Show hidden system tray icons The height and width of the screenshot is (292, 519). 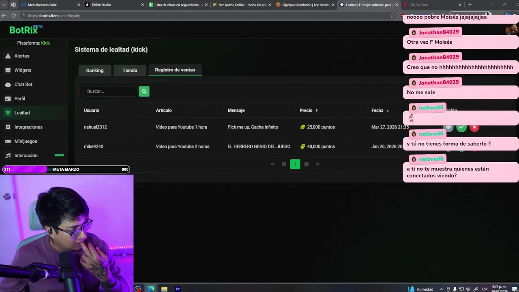442,289
